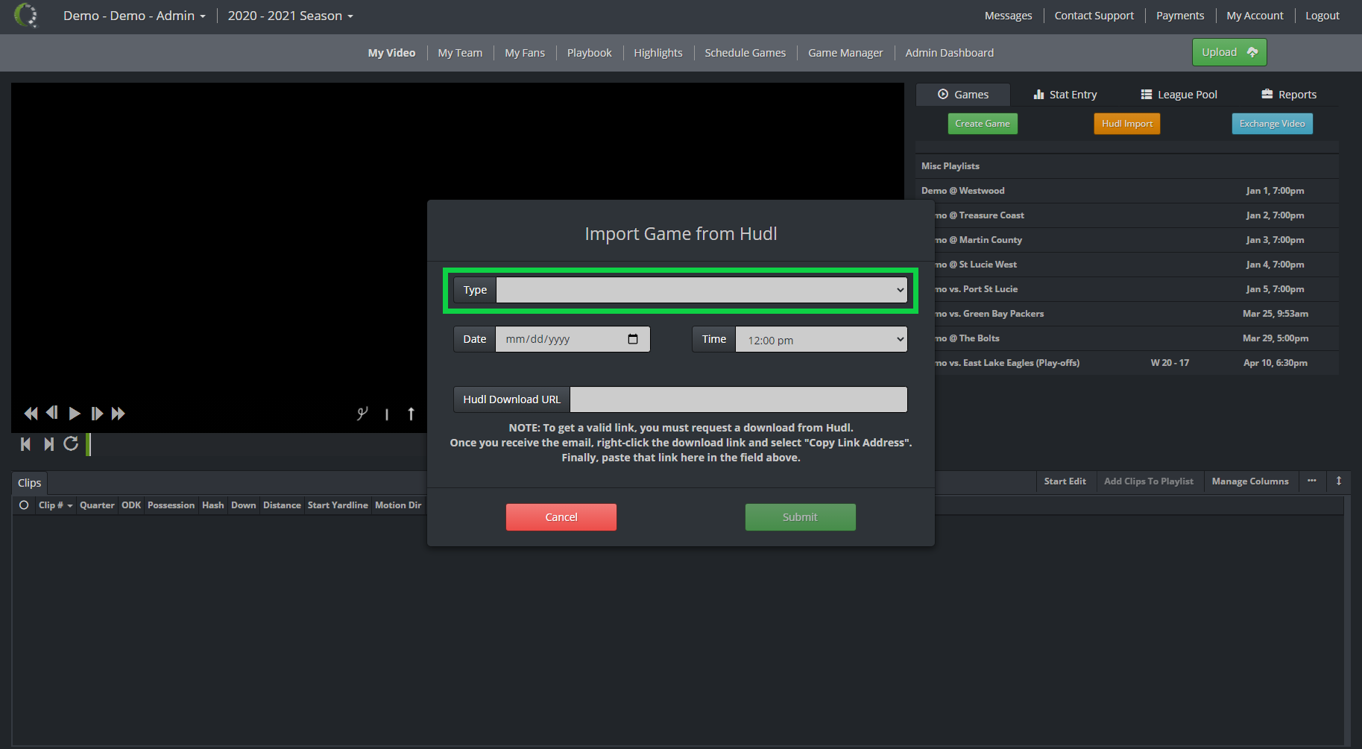Select the East Lake Eagles (Play-offs) game
Screen dimensions: 1362x749
click(x=1127, y=363)
